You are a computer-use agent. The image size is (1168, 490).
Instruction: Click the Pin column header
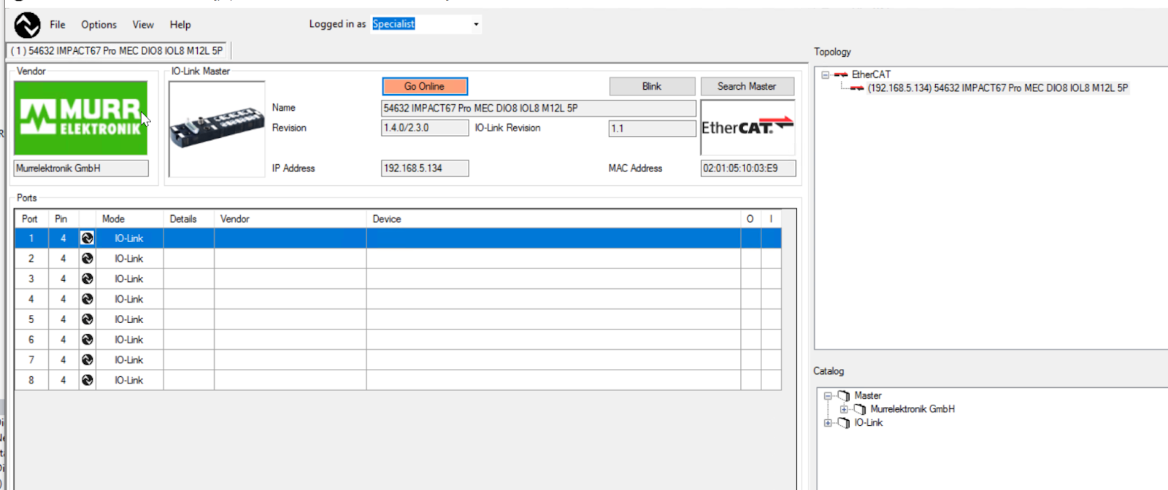64,219
